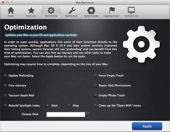Minimize window with yellow button

point(7,3)
